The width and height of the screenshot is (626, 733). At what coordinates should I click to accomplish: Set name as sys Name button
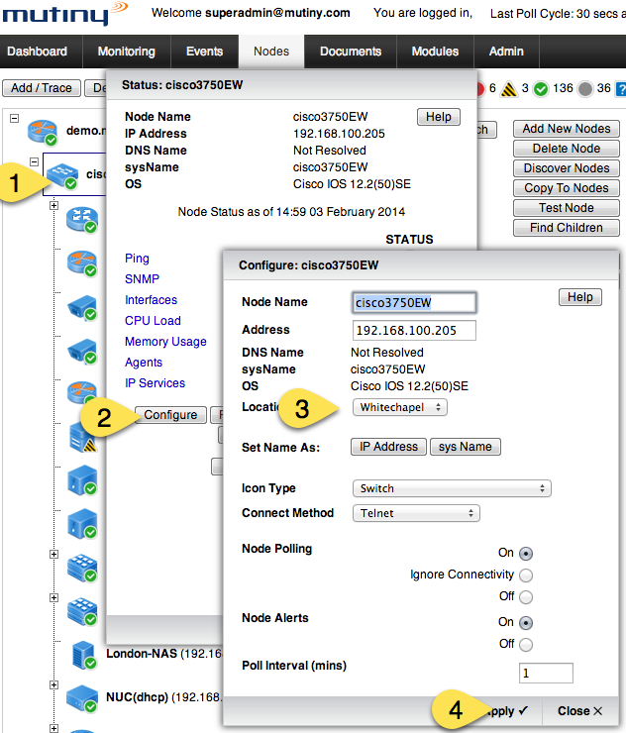tap(466, 447)
